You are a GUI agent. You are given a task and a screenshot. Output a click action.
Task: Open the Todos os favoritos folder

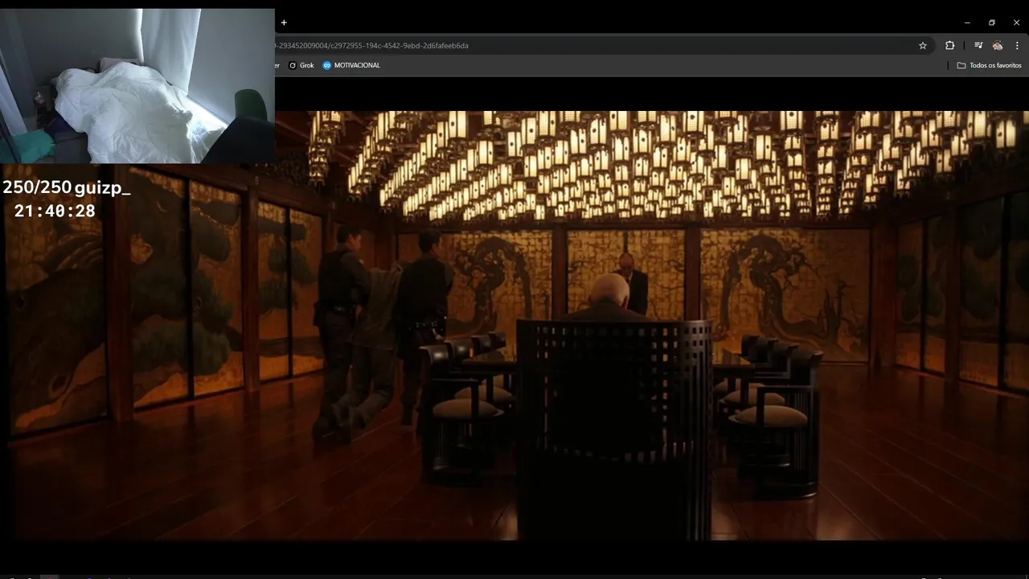989,65
